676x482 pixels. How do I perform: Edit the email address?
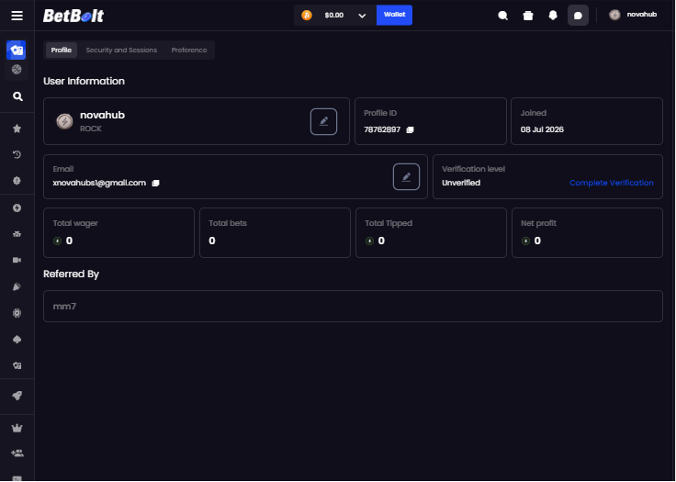tap(406, 177)
